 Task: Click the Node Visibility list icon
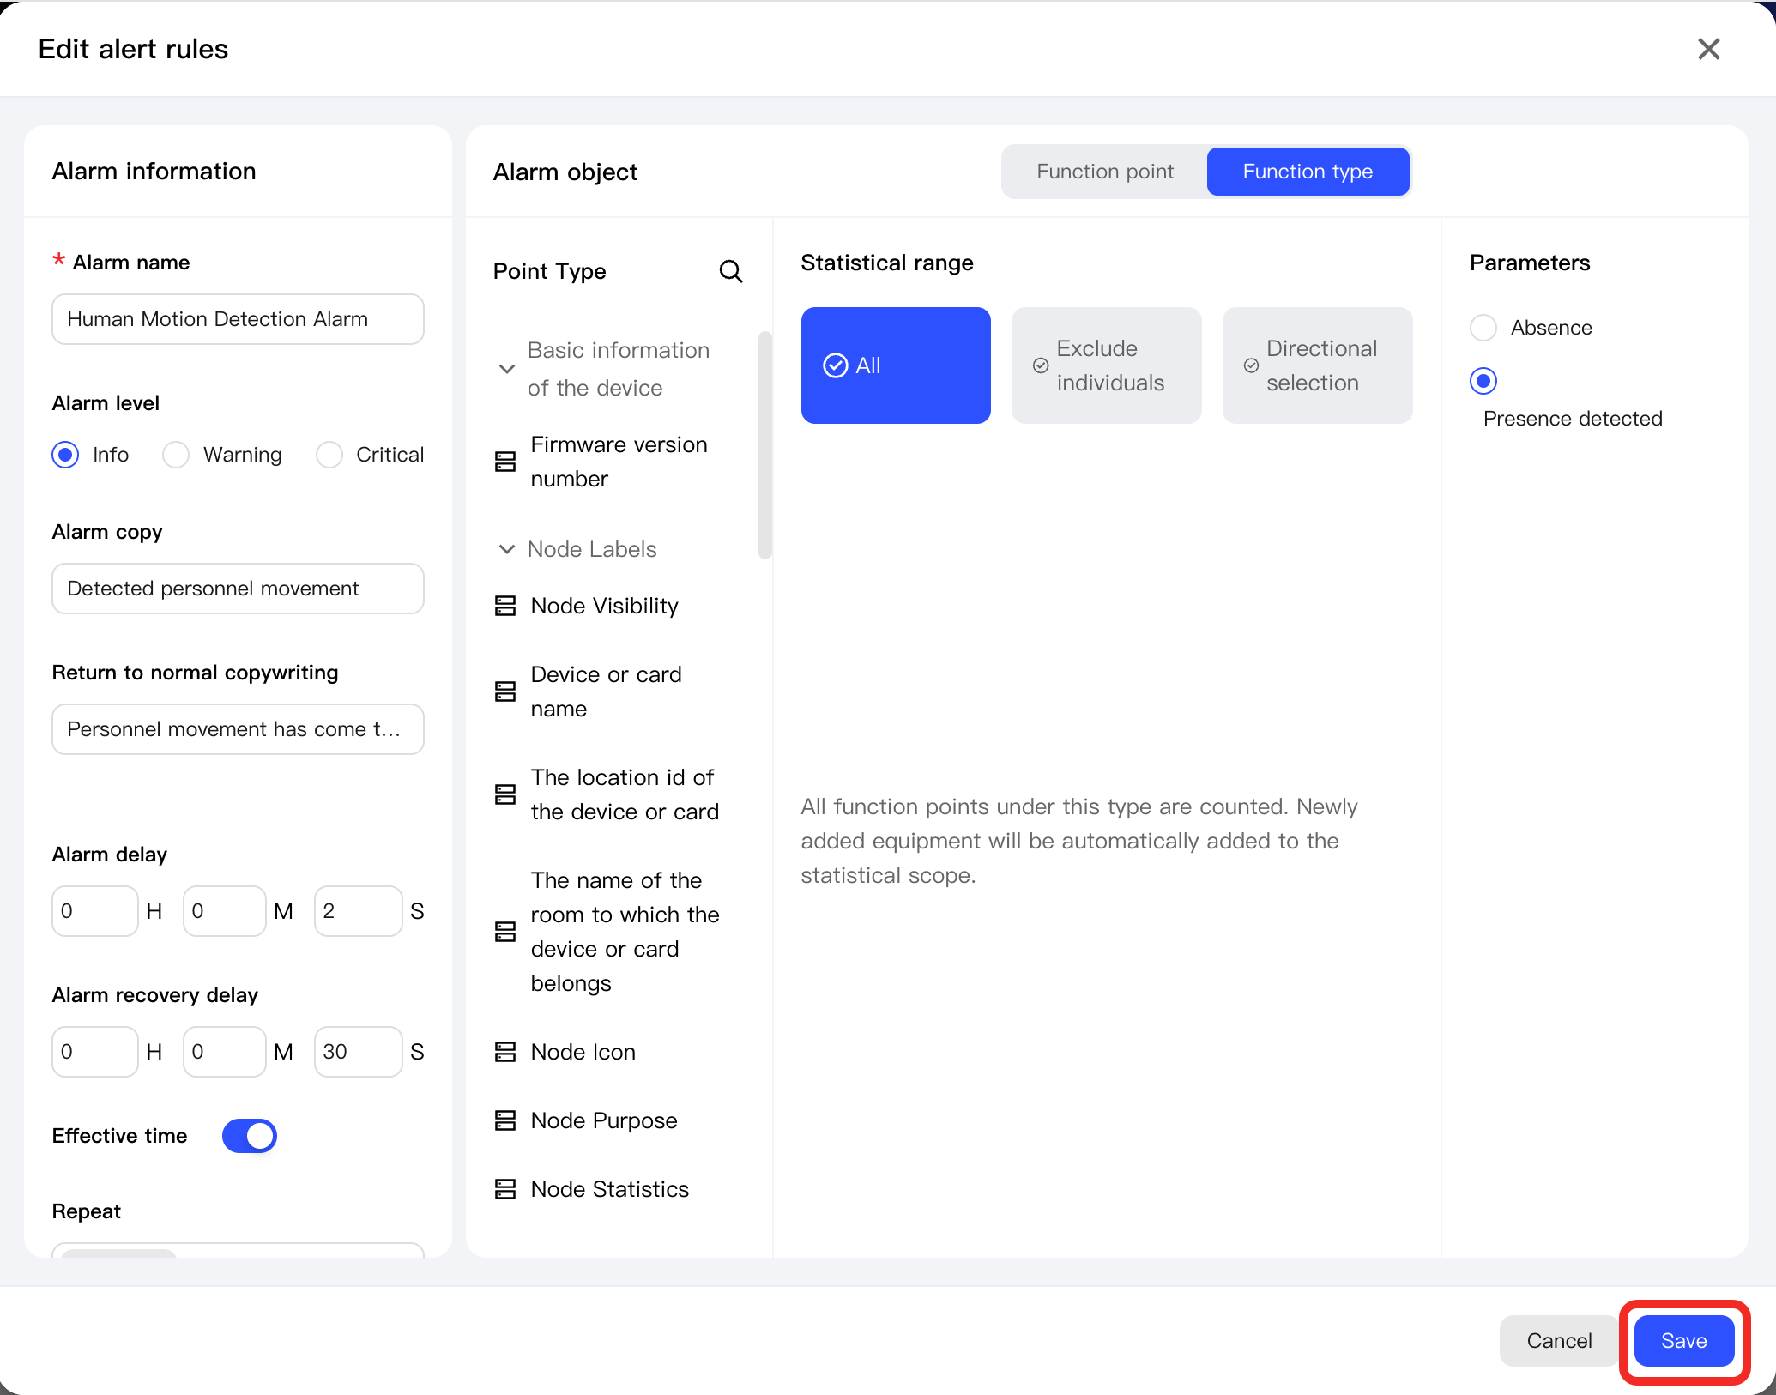coord(505,606)
